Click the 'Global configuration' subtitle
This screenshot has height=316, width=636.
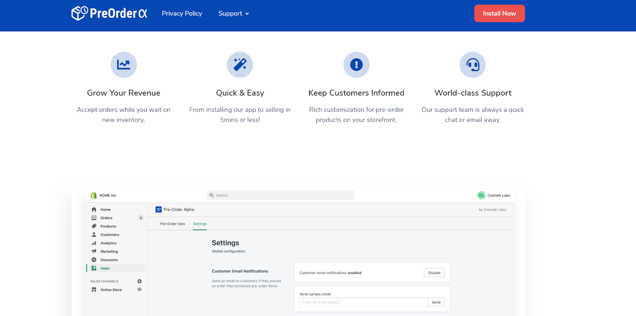229,251
